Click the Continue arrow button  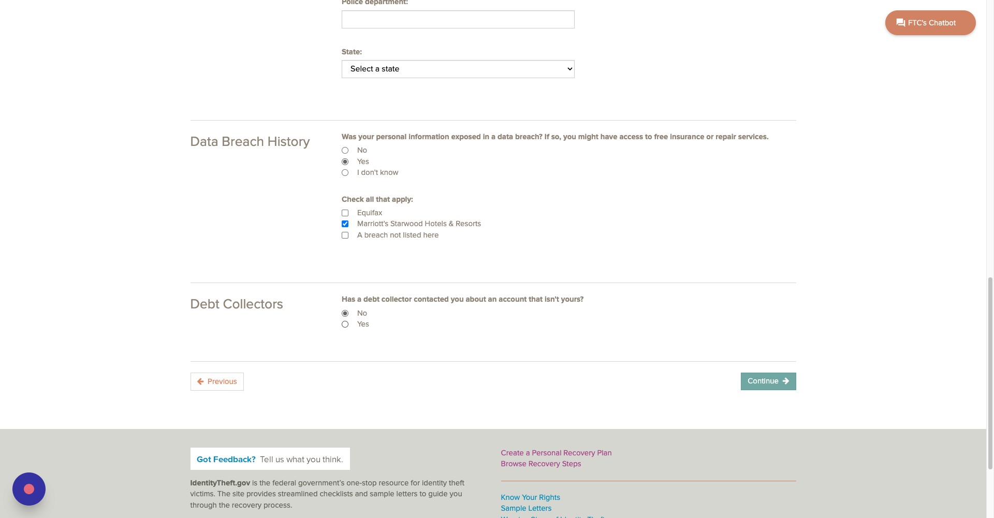[768, 381]
